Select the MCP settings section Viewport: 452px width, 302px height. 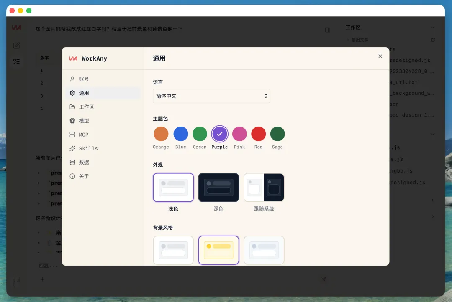pos(83,135)
